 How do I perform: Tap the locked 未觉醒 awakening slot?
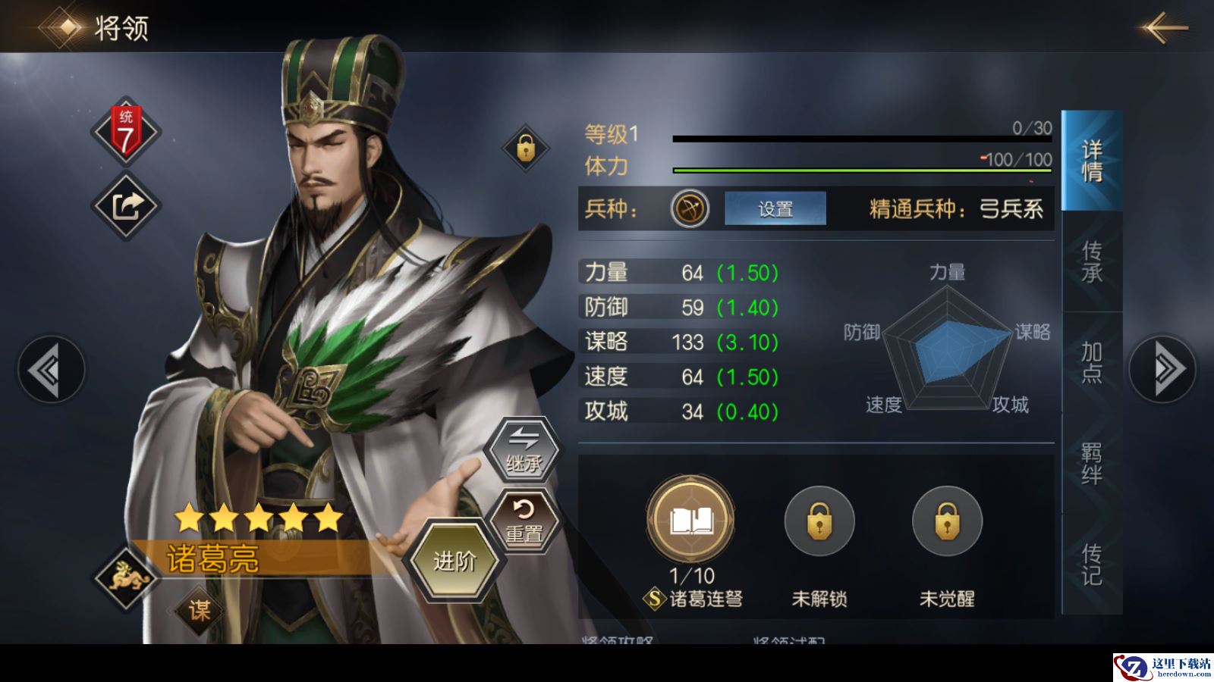pyautogui.click(x=947, y=521)
